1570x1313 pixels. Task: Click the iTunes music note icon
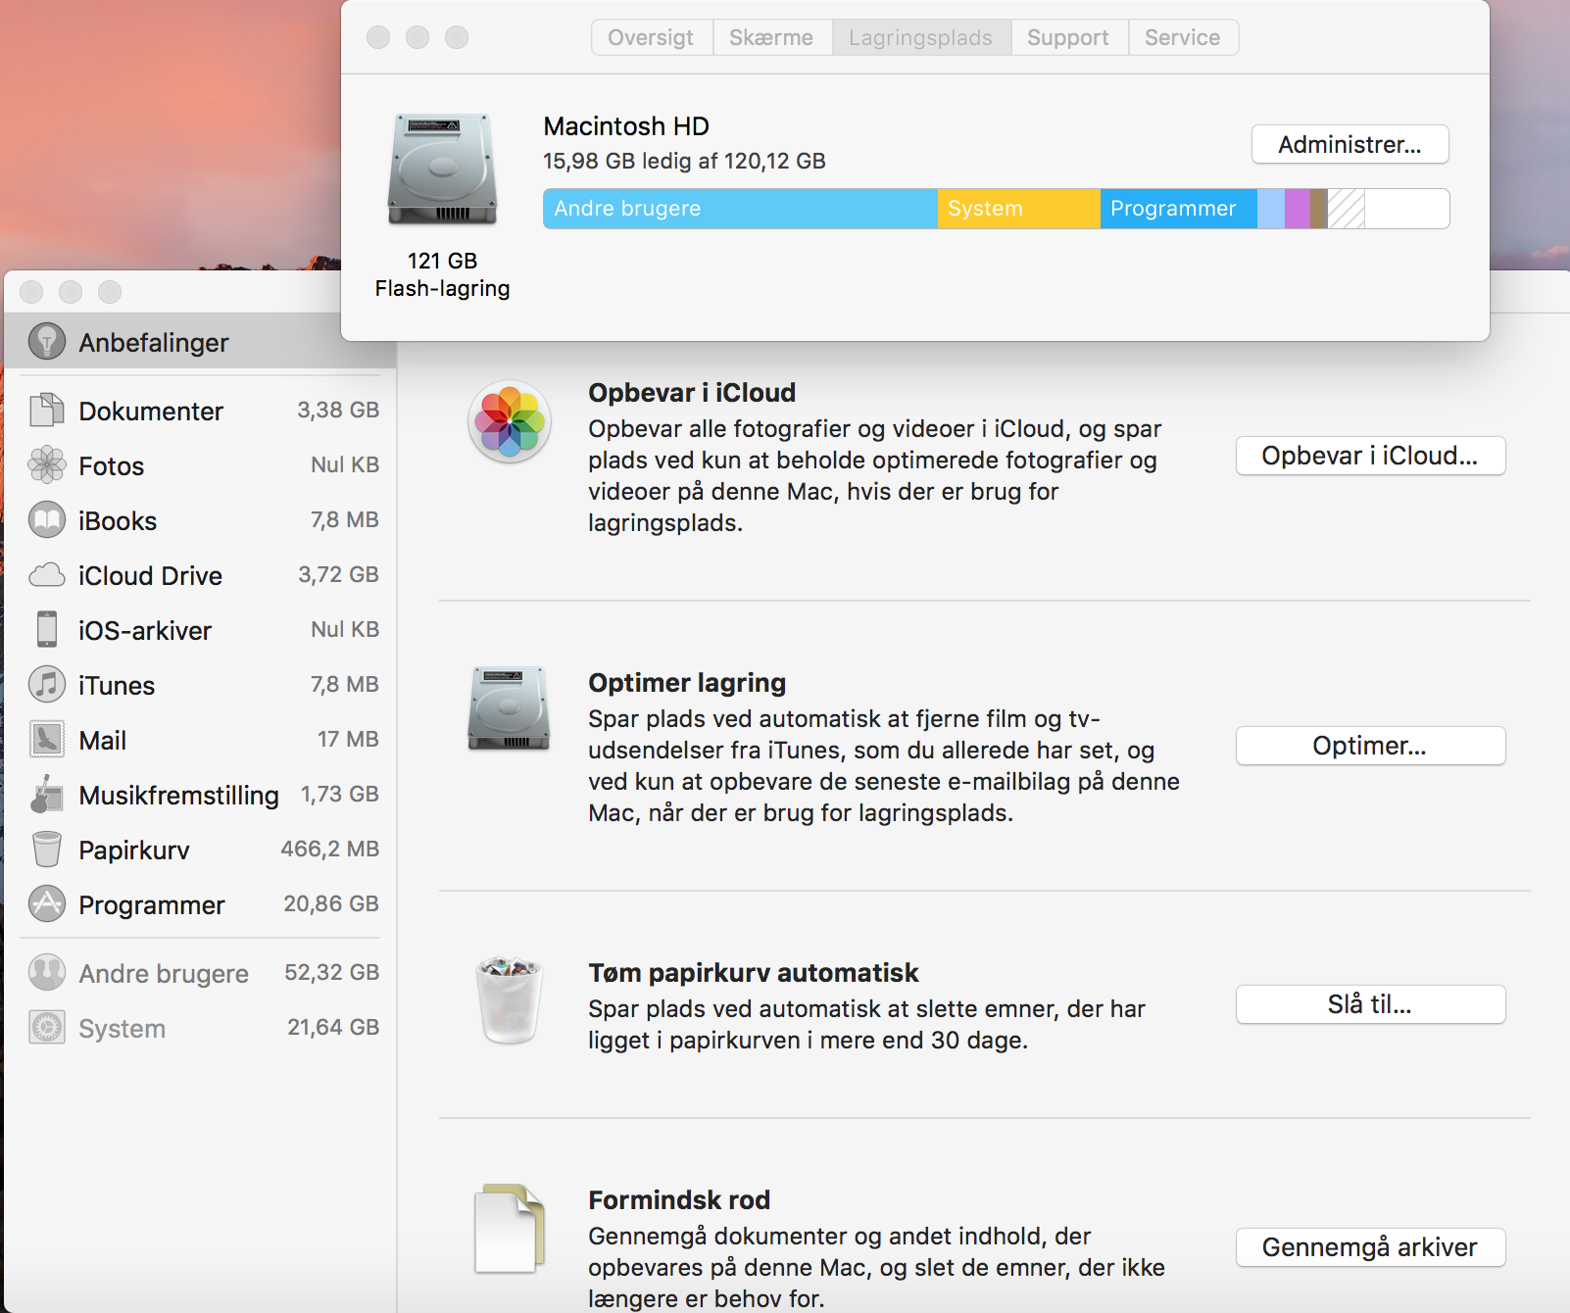pyautogui.click(x=47, y=685)
